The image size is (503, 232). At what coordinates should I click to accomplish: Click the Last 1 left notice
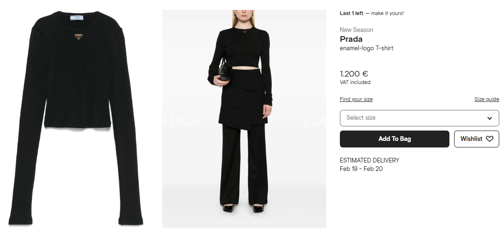point(352,13)
